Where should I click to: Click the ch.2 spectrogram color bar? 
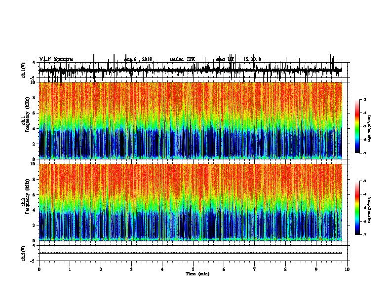pyautogui.click(x=357, y=208)
